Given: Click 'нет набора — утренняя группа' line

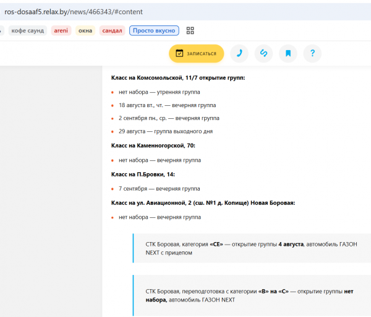Looking at the screenshot, I should tap(160, 92).
